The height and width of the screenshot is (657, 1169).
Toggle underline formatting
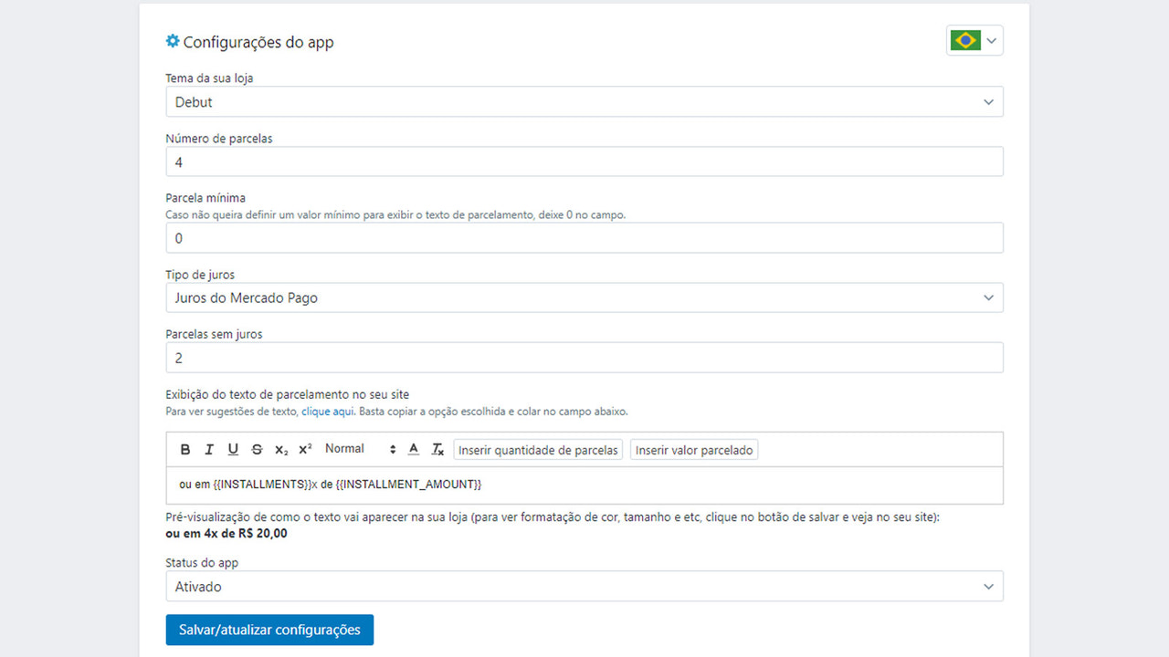click(x=233, y=449)
